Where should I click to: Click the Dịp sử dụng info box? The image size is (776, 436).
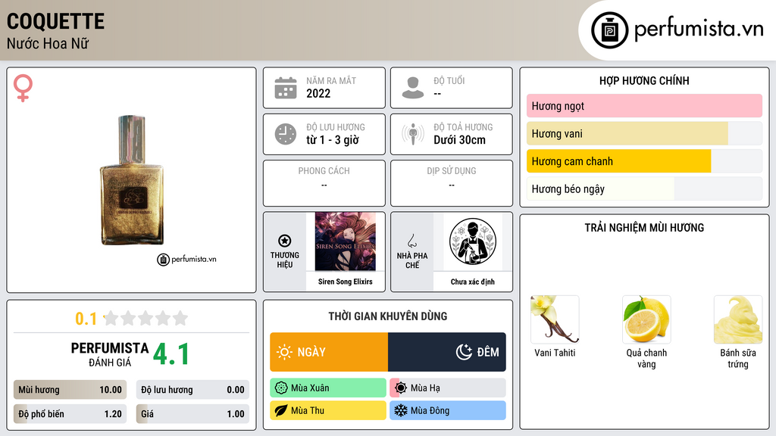pos(452,183)
